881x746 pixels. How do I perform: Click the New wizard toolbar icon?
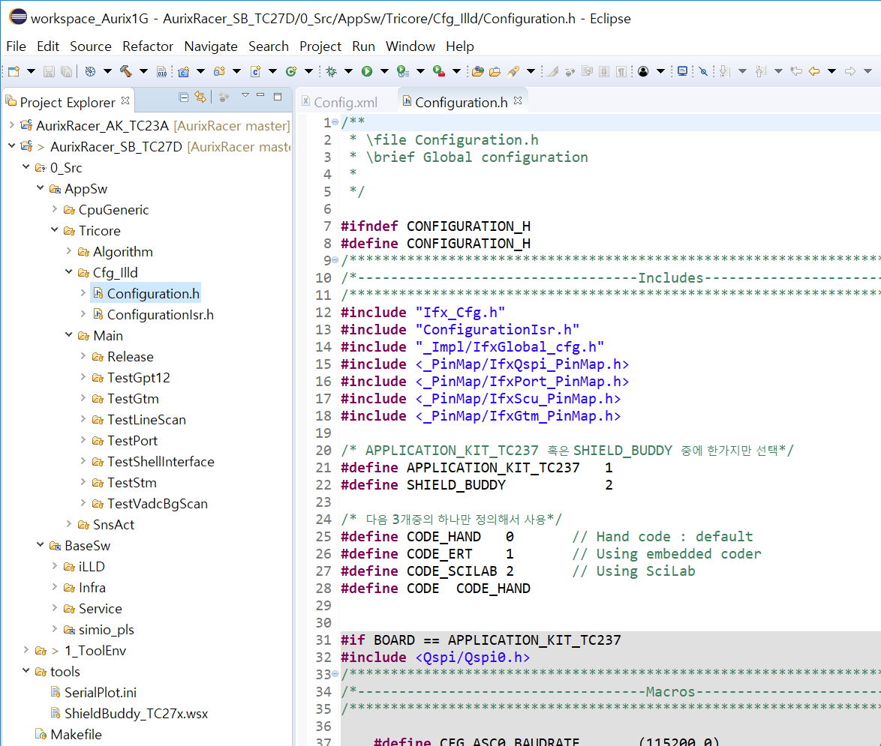(x=14, y=71)
